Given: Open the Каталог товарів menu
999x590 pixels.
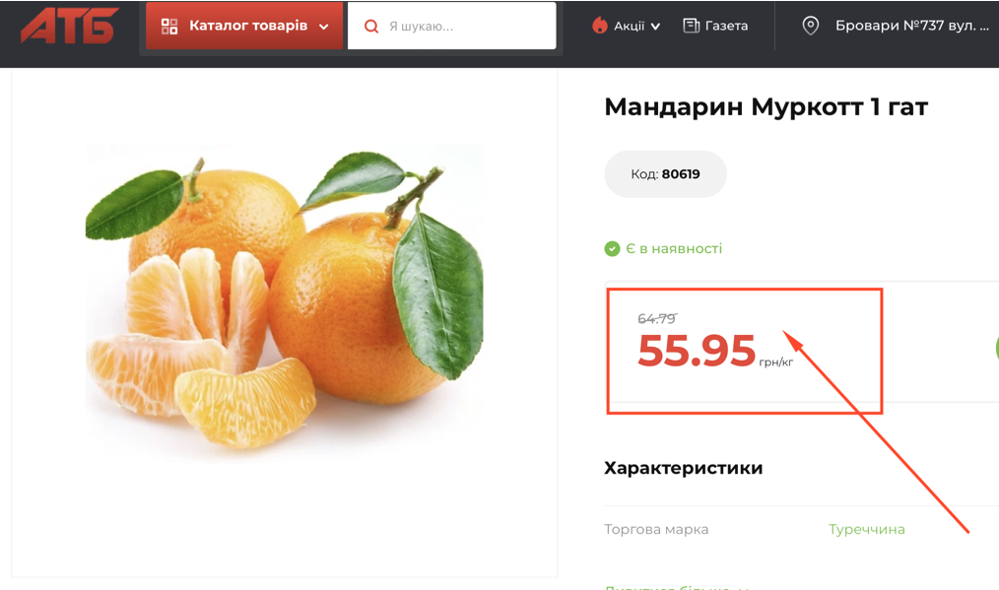Looking at the screenshot, I should [x=244, y=26].
